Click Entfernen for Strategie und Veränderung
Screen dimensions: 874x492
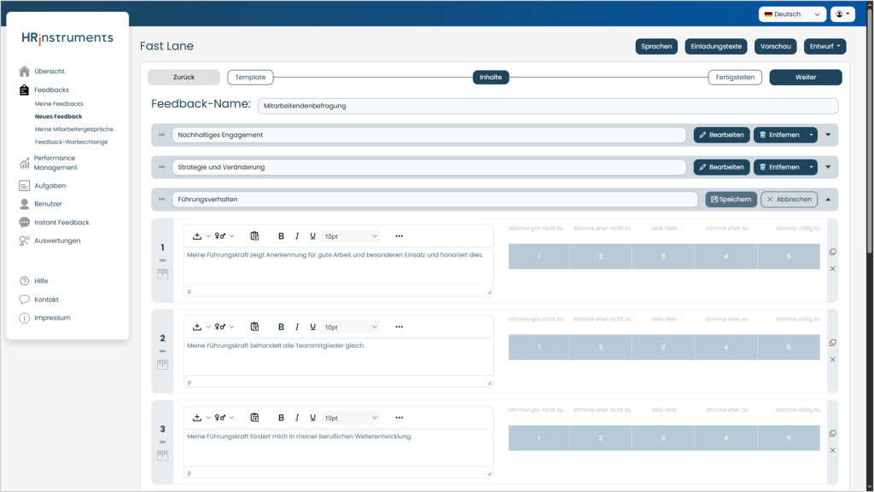point(779,167)
